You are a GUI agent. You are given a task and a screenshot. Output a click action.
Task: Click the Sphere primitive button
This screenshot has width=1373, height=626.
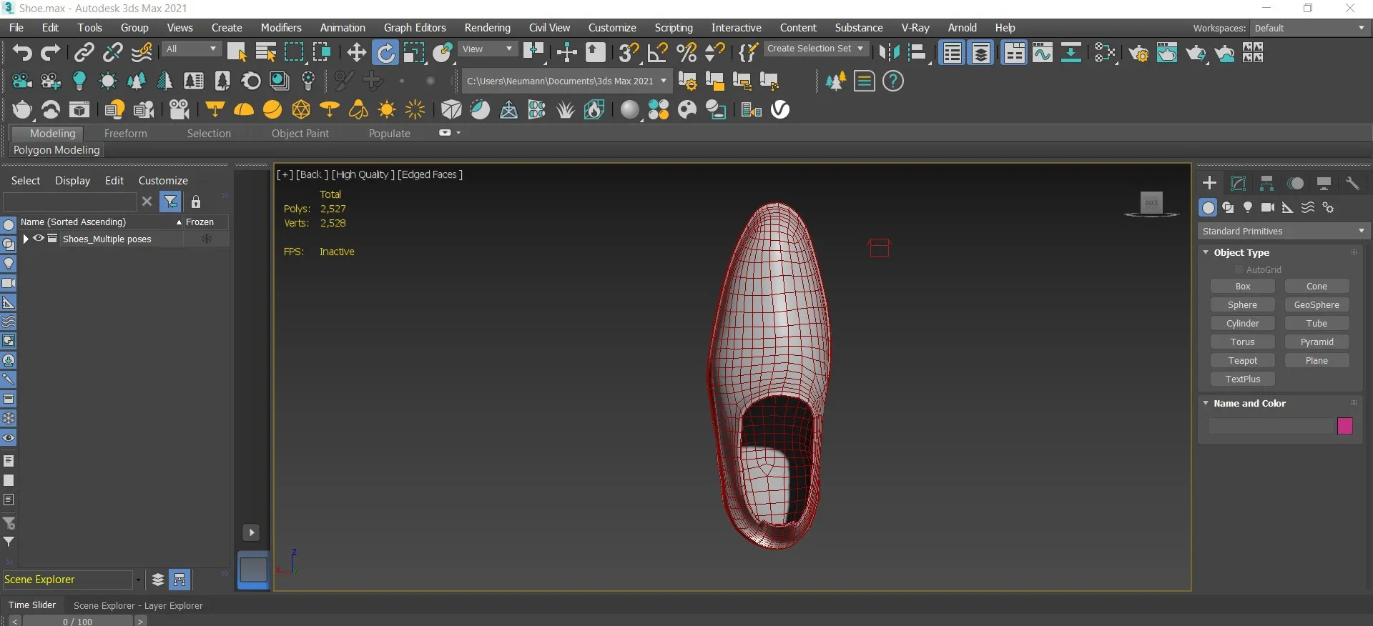tap(1243, 305)
